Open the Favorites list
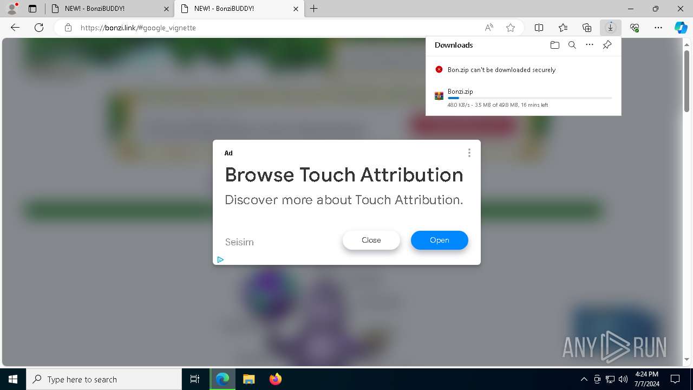 click(x=563, y=28)
